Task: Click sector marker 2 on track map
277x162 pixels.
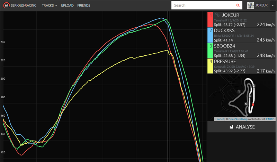Action: pyautogui.click(x=254, y=86)
